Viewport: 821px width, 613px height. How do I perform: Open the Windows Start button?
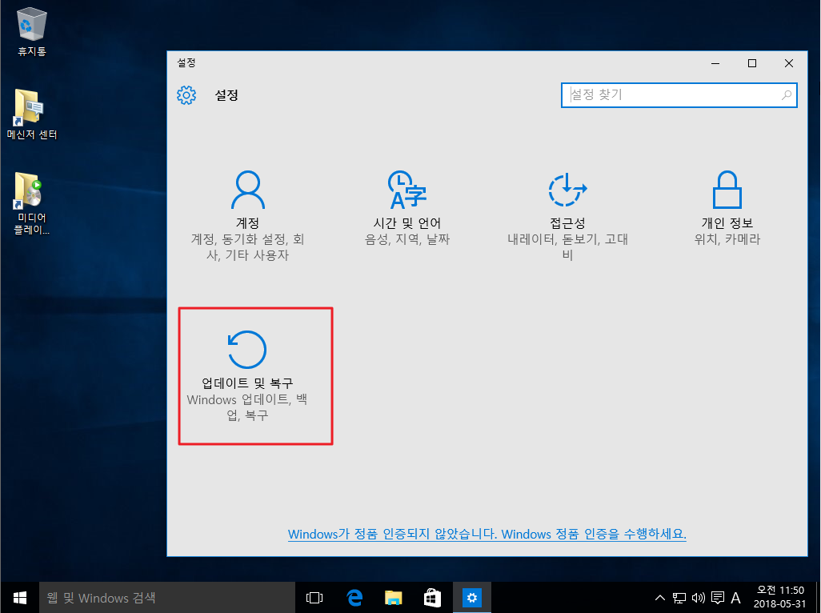coord(20,597)
